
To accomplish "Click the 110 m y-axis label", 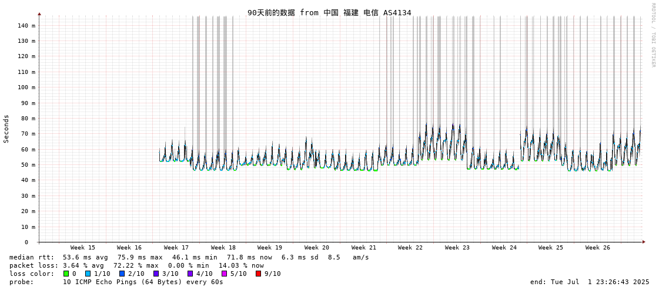I will pyautogui.click(x=26, y=72).
